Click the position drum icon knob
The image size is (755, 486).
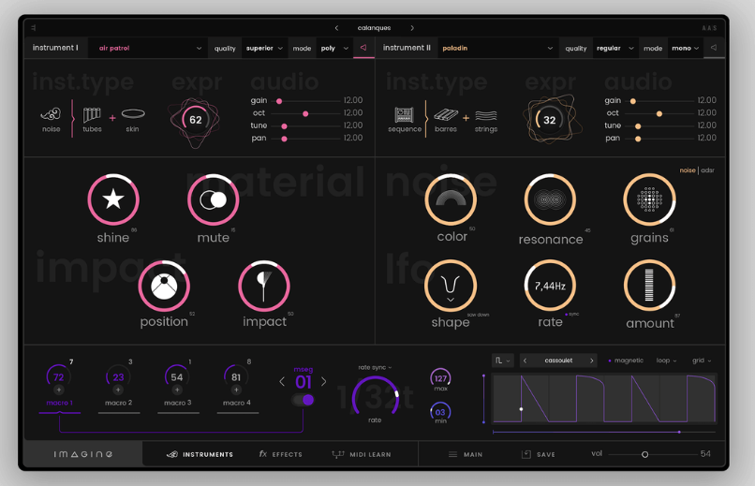(x=164, y=286)
